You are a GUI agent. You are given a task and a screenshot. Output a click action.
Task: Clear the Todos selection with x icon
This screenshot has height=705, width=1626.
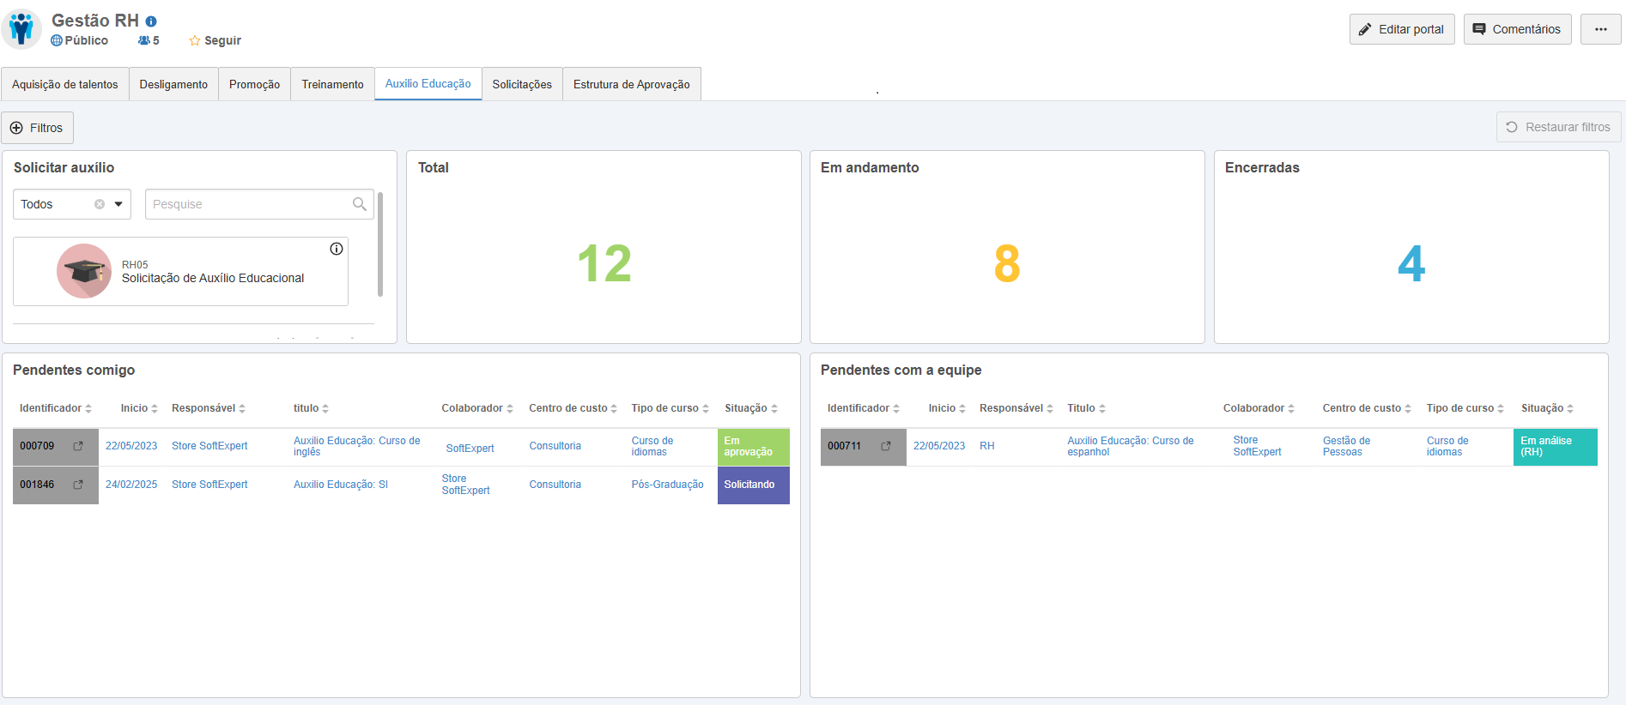(100, 204)
